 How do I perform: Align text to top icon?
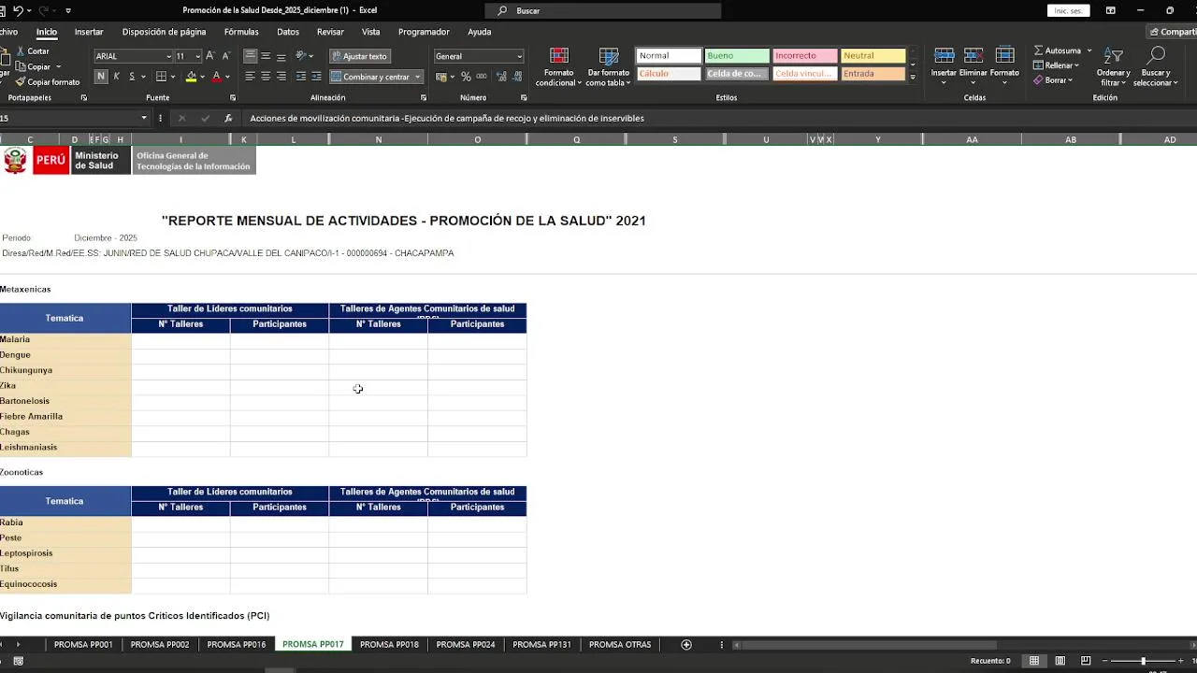point(250,56)
